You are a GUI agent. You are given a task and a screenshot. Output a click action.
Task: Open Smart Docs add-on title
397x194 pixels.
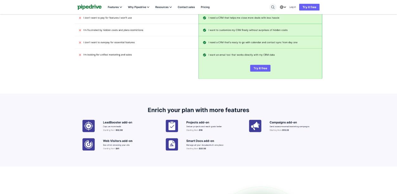click(x=200, y=141)
